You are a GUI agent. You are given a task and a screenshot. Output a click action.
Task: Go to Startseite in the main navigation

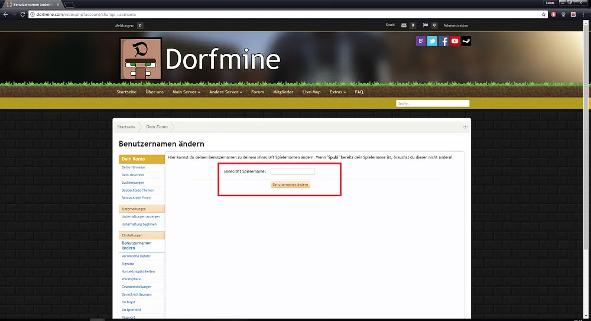[x=126, y=92]
